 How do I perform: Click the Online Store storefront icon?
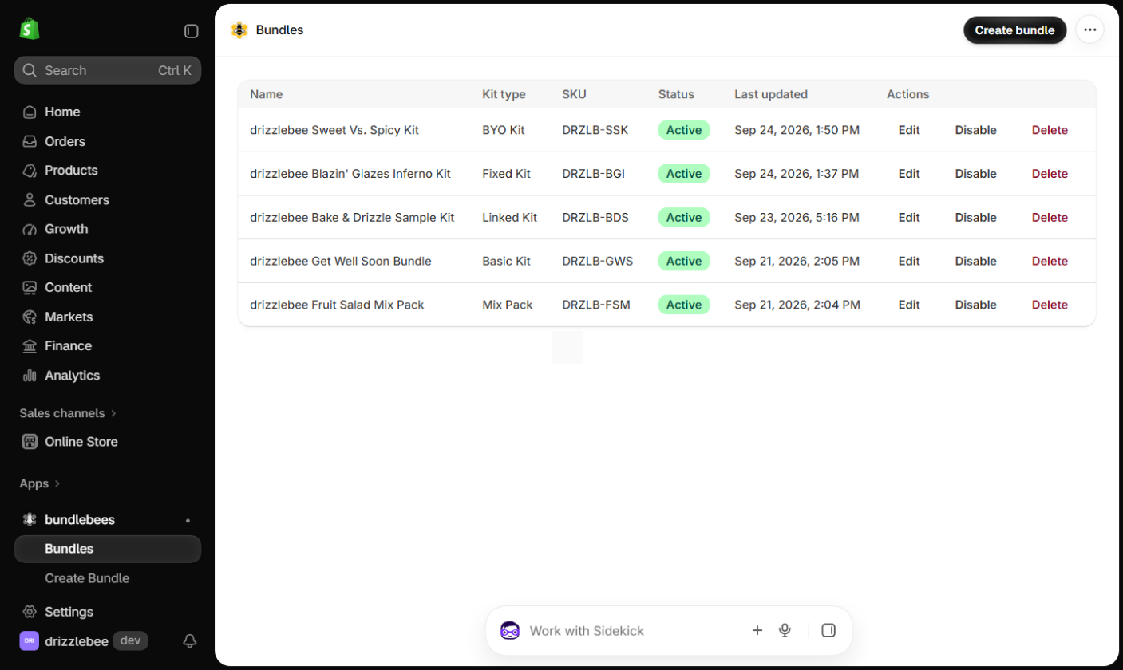point(30,442)
